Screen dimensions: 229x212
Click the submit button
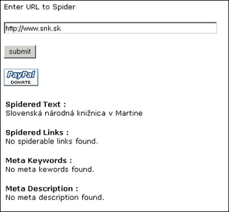tap(20, 52)
